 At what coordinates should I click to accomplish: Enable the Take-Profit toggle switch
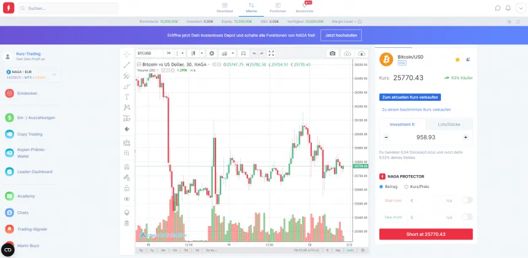[x=467, y=217]
